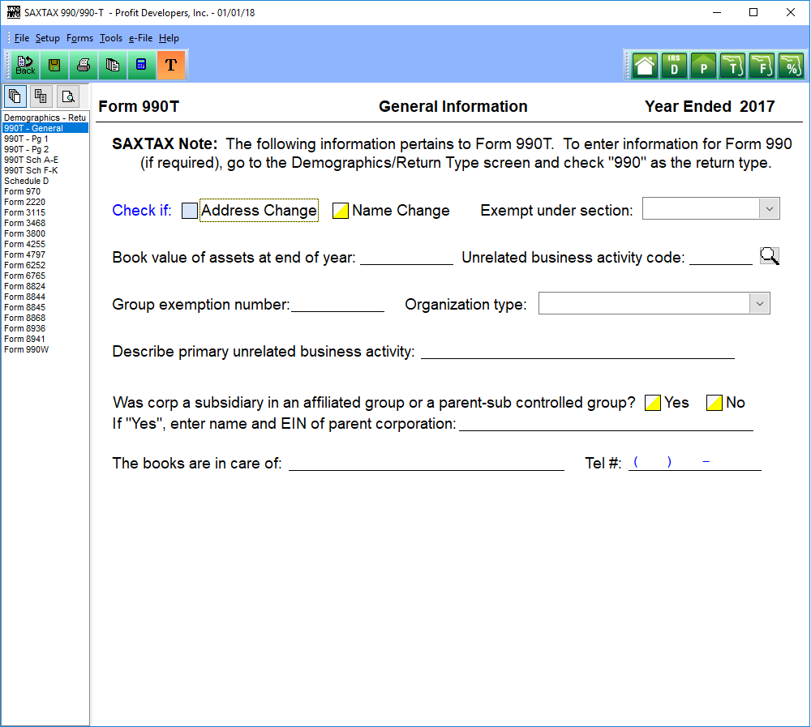811x727 pixels.
Task: Check the Name Change checkbox
Action: 341,211
